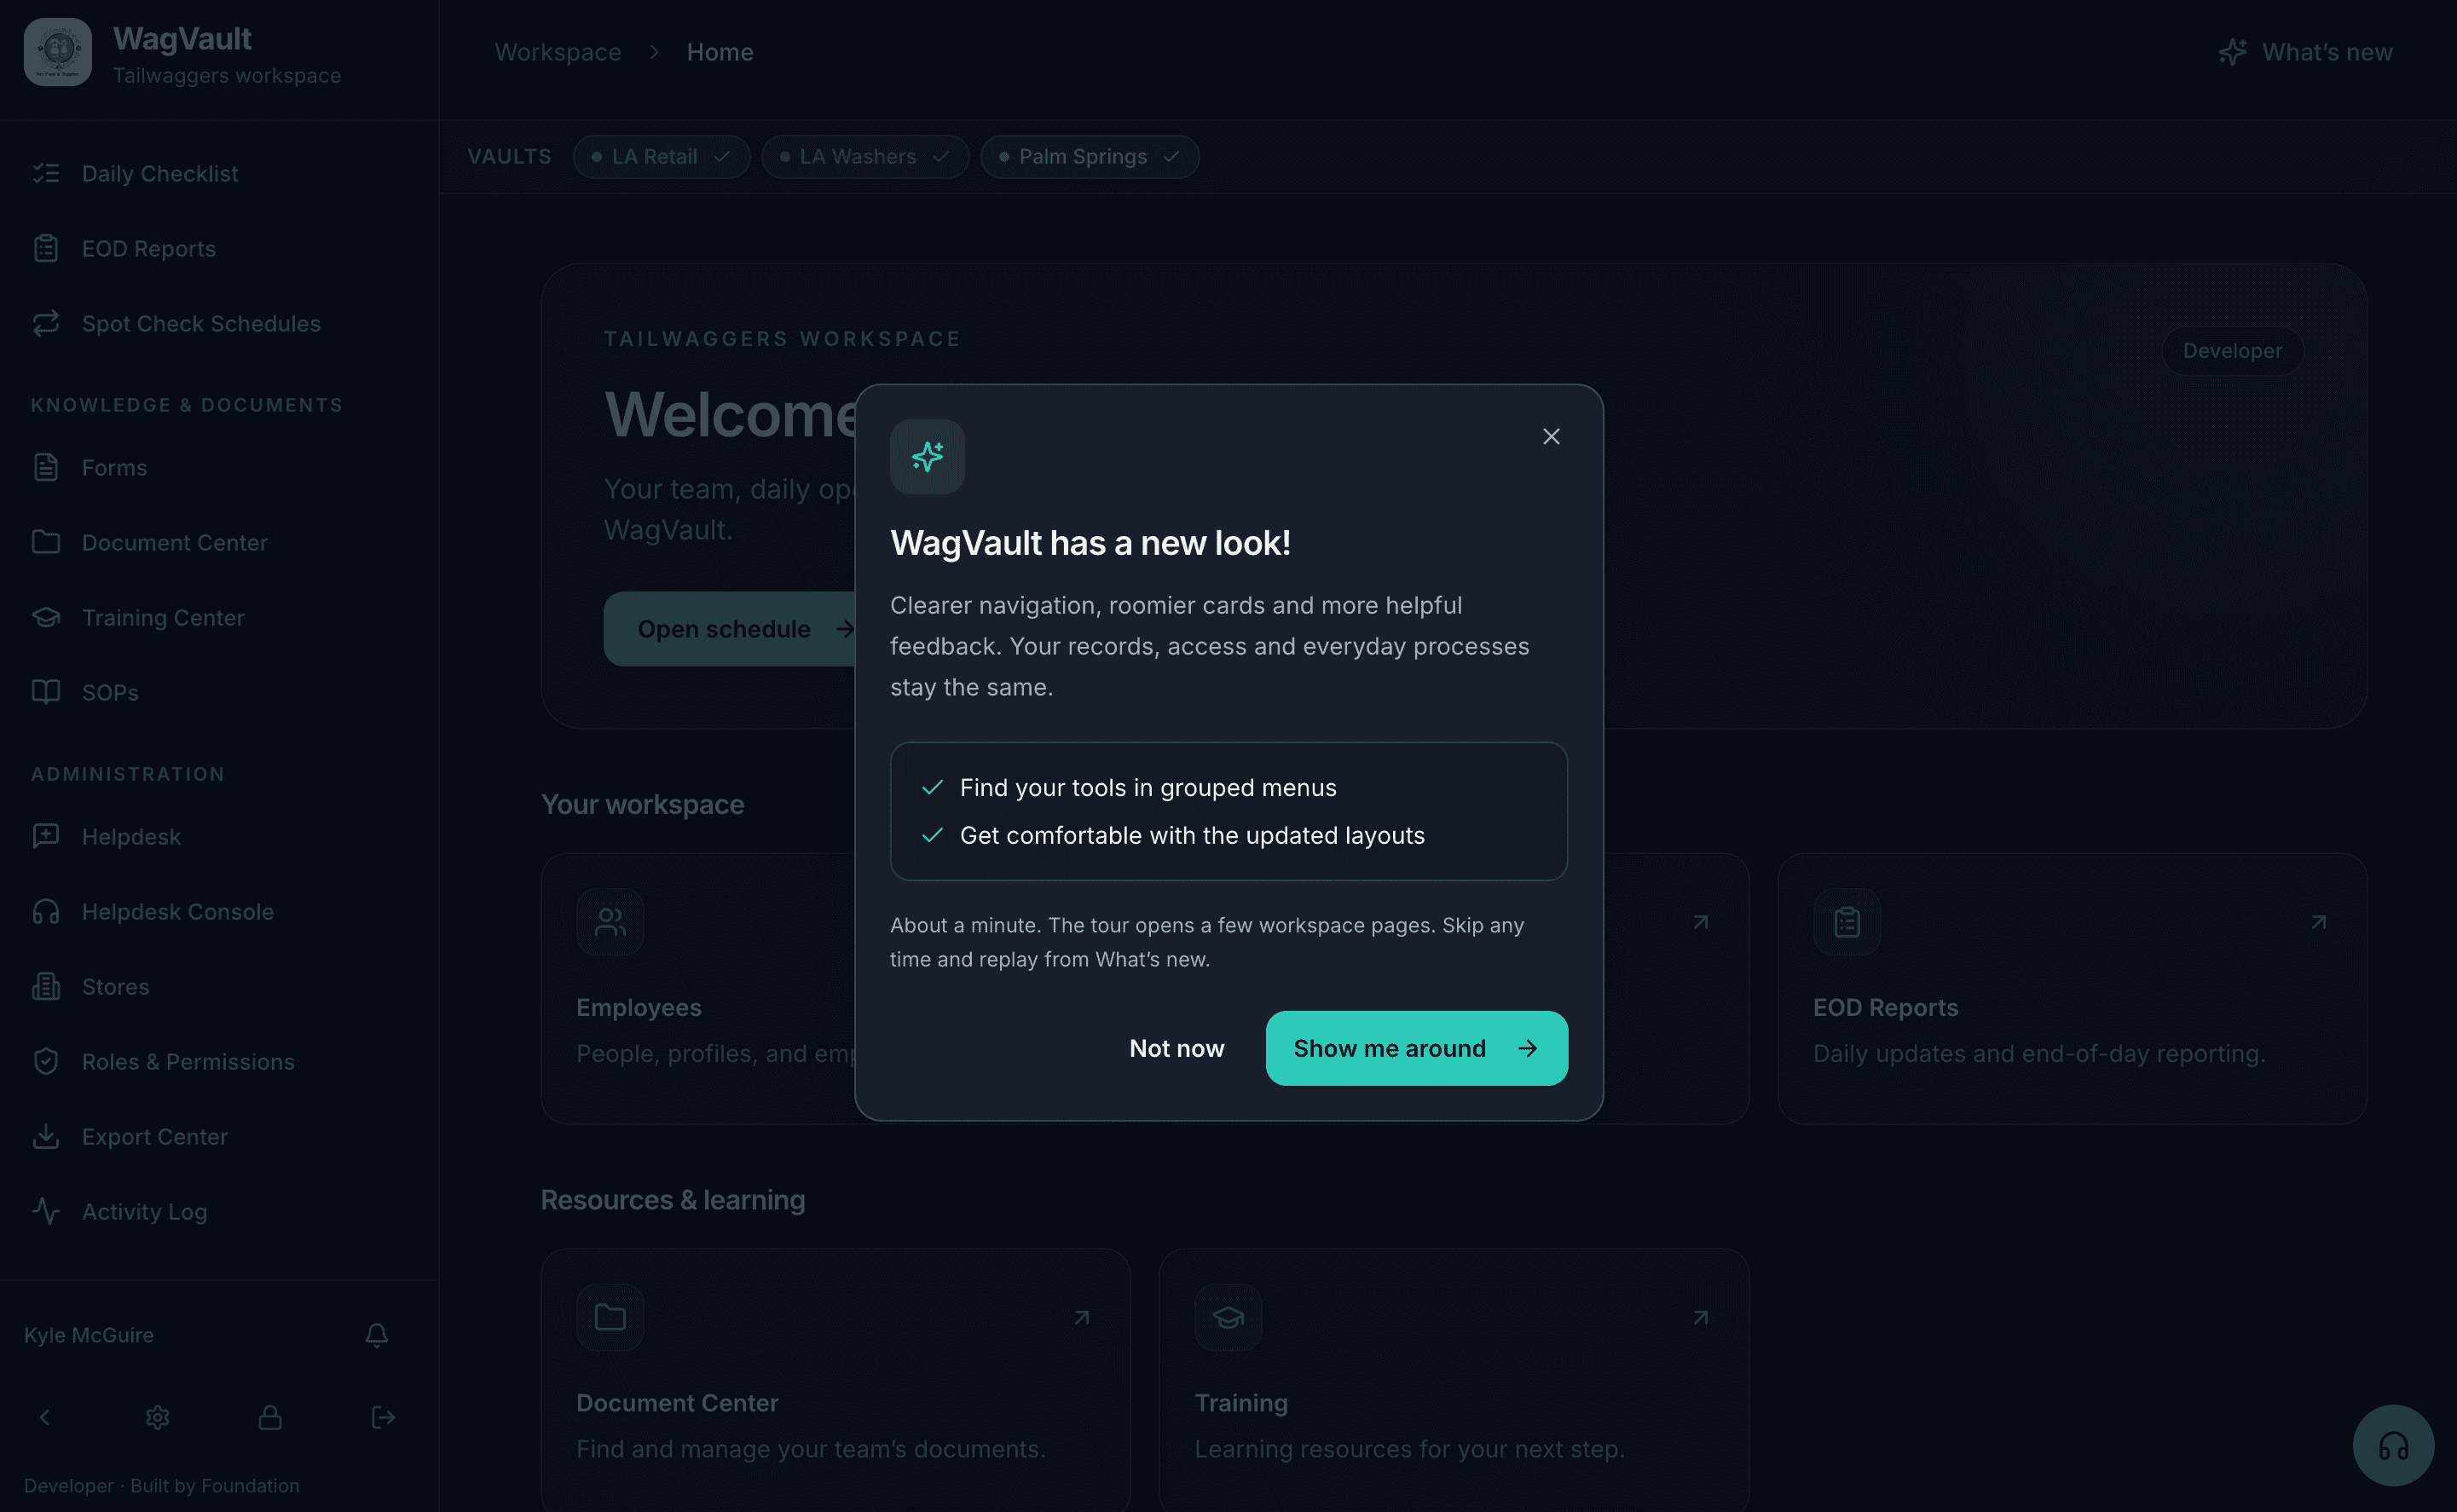Open the floating support headset button
This screenshot has width=2457, height=1512.
2392,1445
